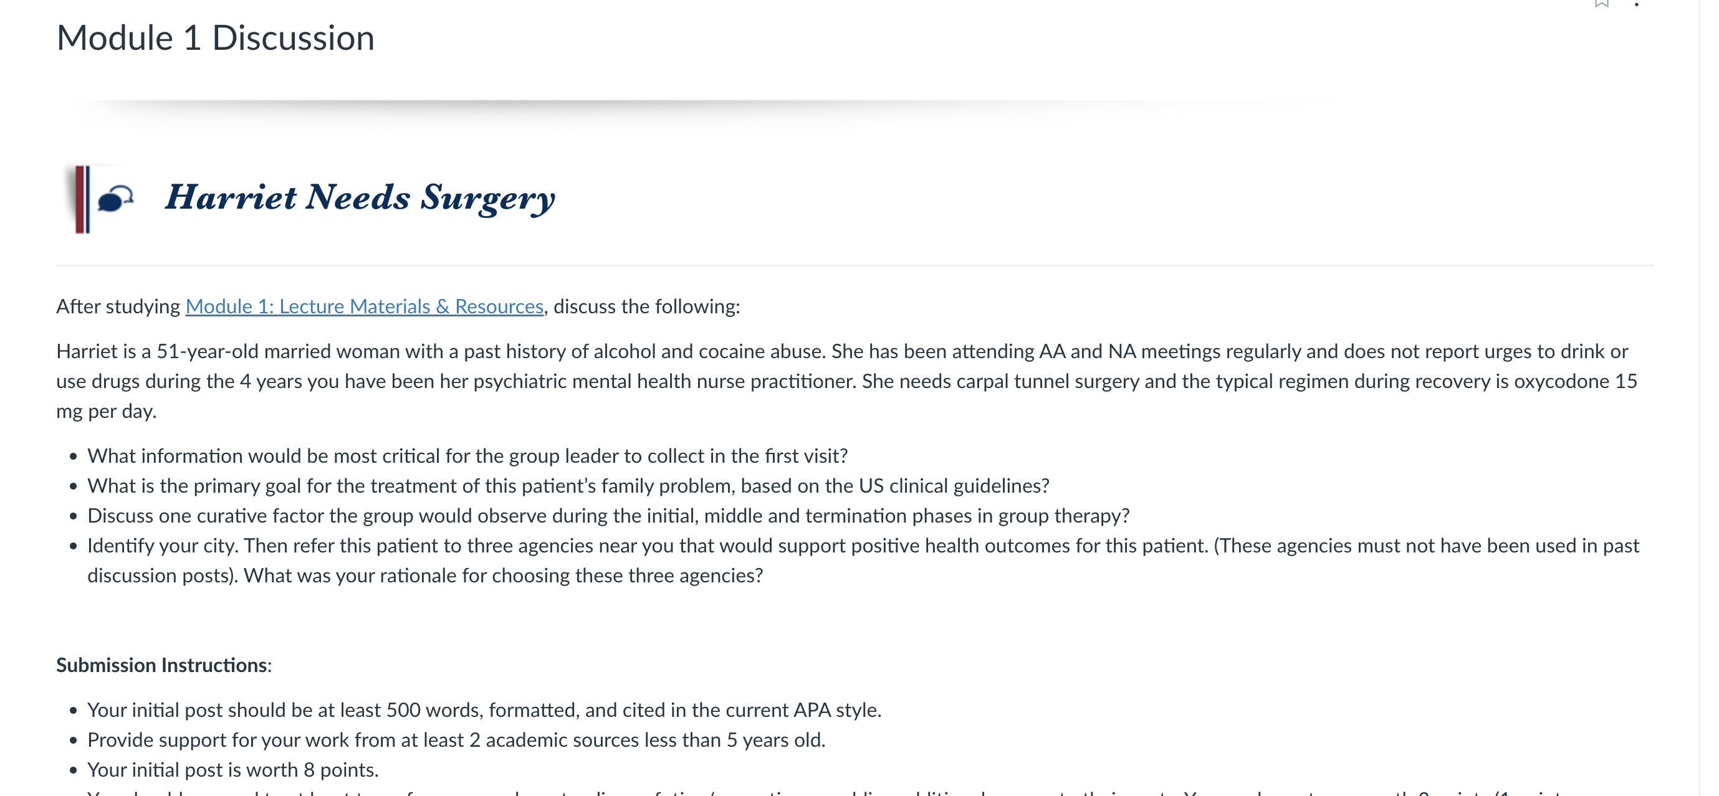The width and height of the screenshot is (1719, 796).
Task: Click the 'initial post is worth 8 points' bullet
Action: 232,769
